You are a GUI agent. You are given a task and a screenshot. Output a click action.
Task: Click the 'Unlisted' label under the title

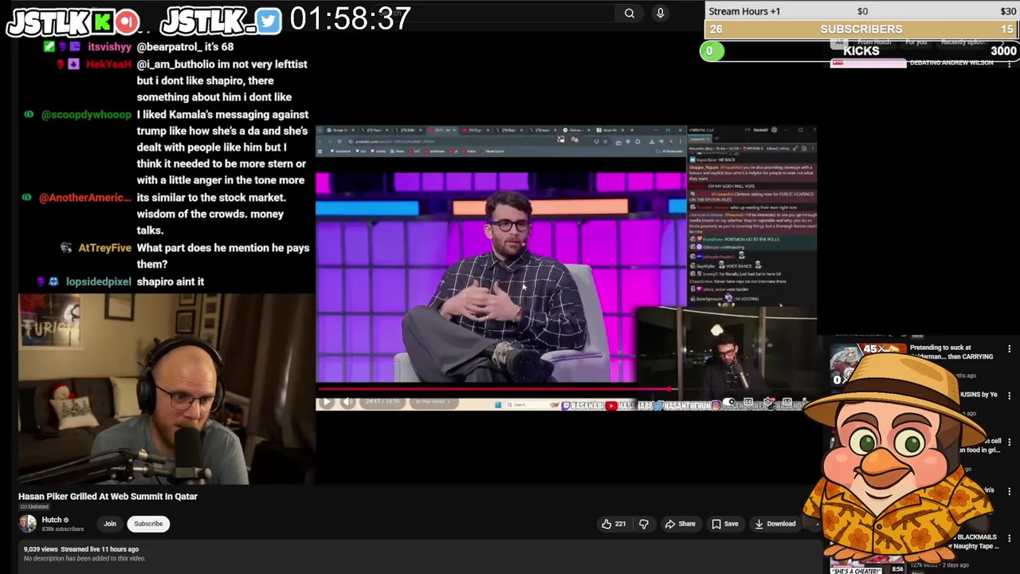[x=34, y=507]
